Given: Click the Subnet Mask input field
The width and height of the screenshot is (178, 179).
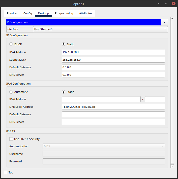Looking at the screenshot, I should click(x=113, y=60).
